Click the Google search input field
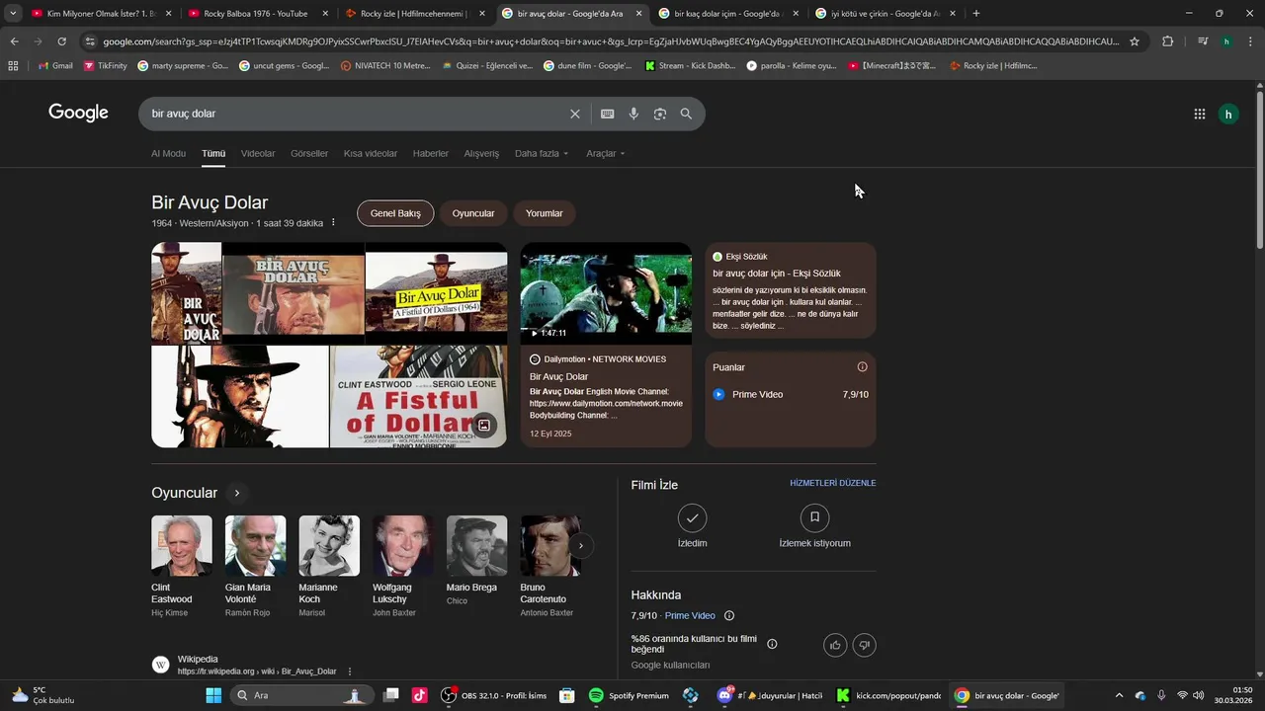 pyautogui.click(x=356, y=114)
